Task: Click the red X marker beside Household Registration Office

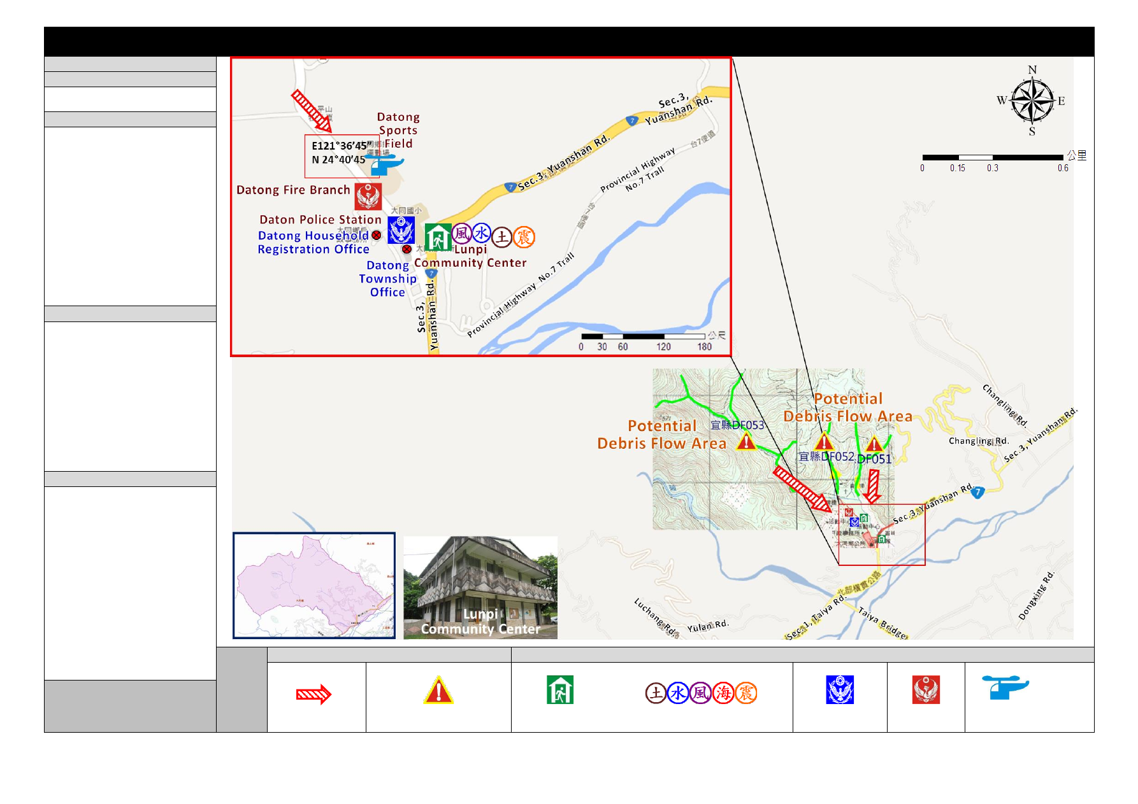Action: (377, 236)
